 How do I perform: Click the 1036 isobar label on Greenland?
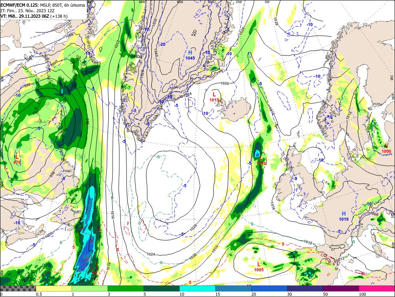pos(174,87)
